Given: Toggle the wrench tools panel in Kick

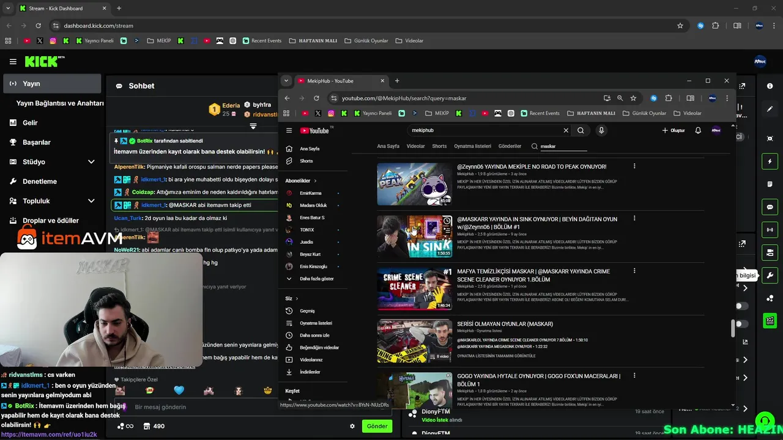Looking at the screenshot, I should pos(770,275).
